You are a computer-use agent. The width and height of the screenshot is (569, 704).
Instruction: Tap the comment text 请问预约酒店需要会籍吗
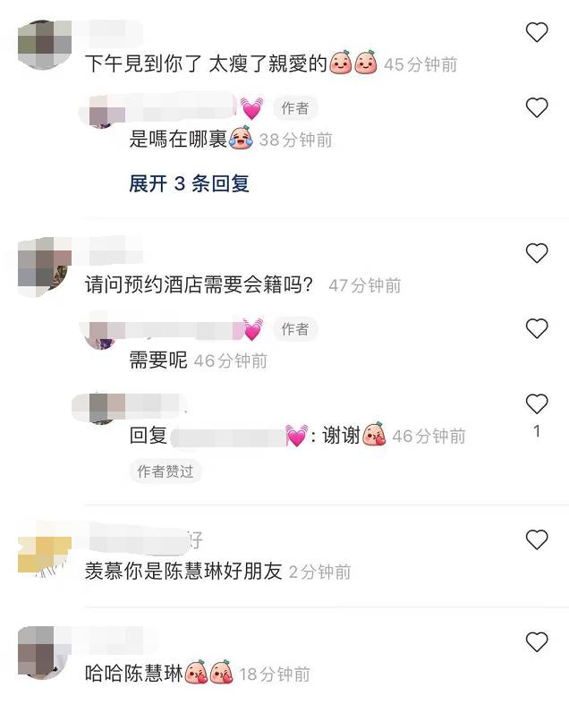tap(199, 284)
